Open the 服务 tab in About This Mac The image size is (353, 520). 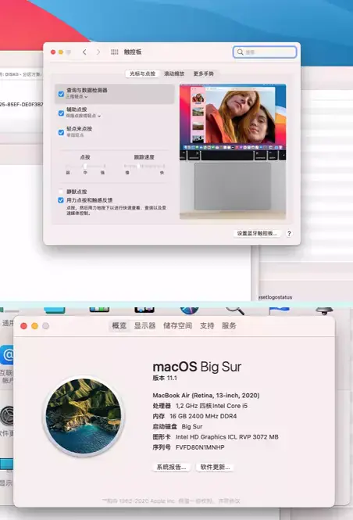click(x=229, y=325)
